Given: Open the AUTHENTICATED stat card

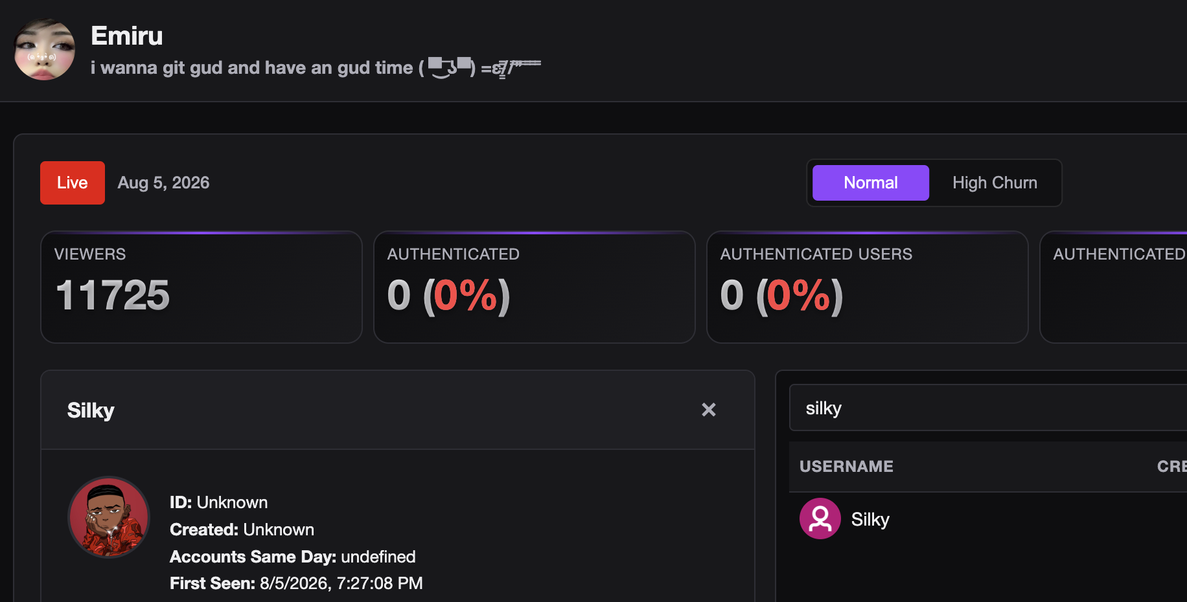Looking at the screenshot, I should click(x=535, y=287).
